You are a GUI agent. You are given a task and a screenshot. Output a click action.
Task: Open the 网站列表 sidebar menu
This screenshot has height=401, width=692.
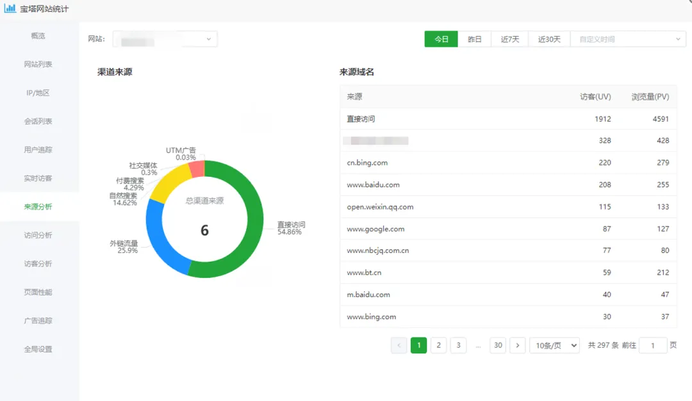click(38, 65)
